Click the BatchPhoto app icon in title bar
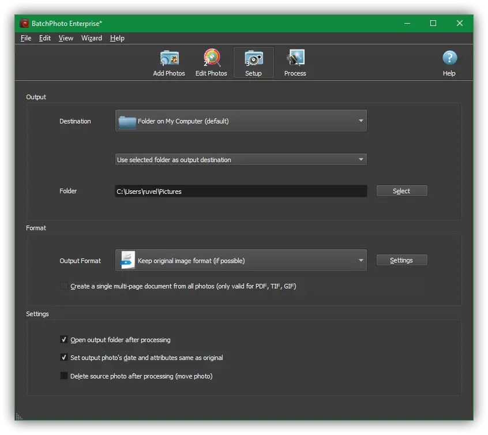 pos(24,23)
